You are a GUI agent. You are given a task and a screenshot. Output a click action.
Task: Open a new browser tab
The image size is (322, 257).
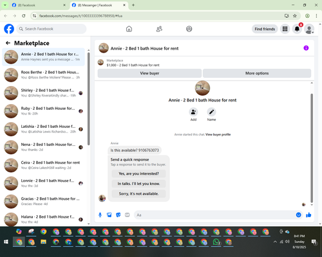(133, 5)
